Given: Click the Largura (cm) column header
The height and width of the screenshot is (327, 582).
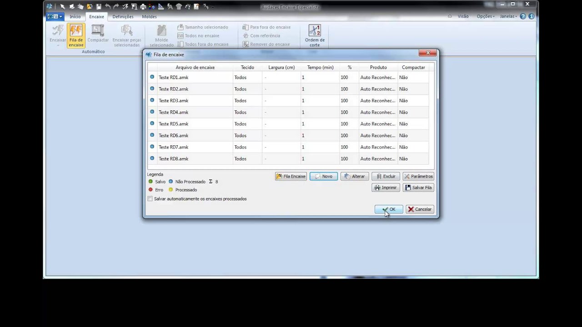Looking at the screenshot, I should coord(281,67).
